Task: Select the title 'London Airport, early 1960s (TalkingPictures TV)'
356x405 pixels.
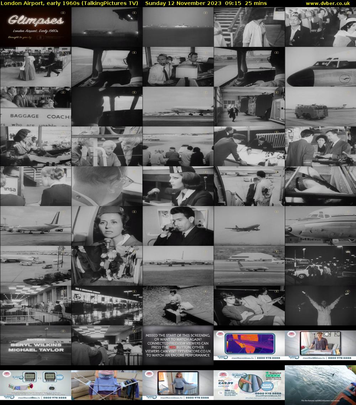Action: 69,3
